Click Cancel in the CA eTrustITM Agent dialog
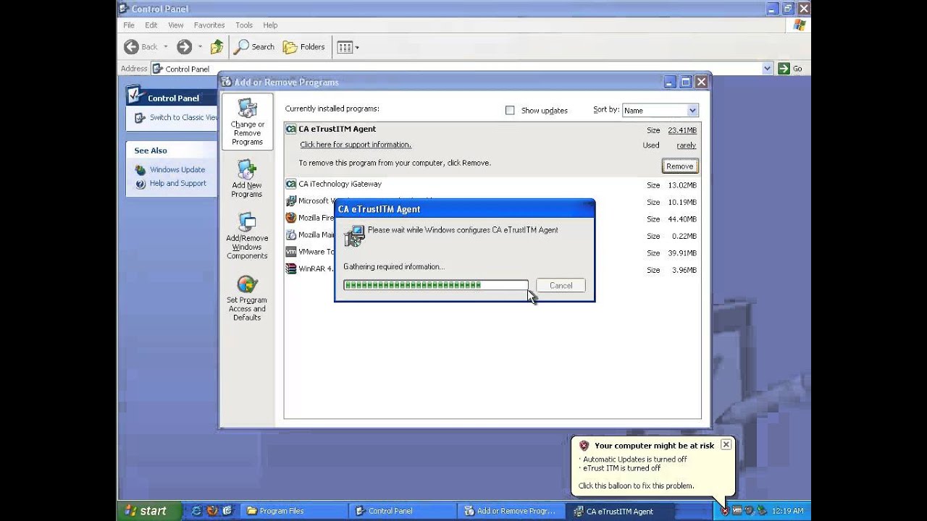This screenshot has height=521, width=927. (x=561, y=286)
